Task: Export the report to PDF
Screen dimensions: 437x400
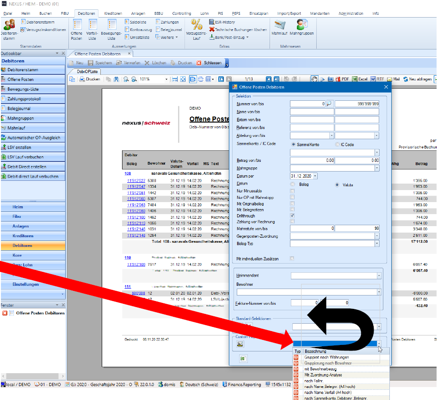Action: (x=342, y=79)
